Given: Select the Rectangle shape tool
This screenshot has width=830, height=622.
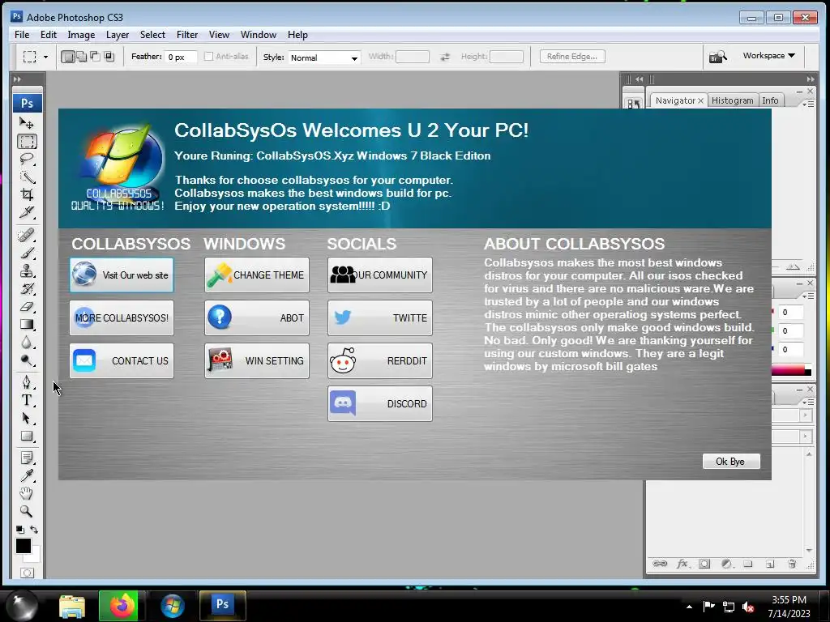Looking at the screenshot, I should point(27,436).
